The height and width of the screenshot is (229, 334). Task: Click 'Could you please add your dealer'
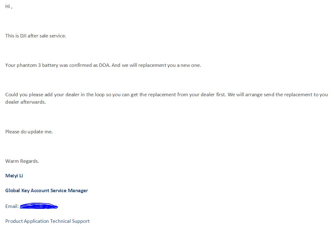click(x=42, y=95)
